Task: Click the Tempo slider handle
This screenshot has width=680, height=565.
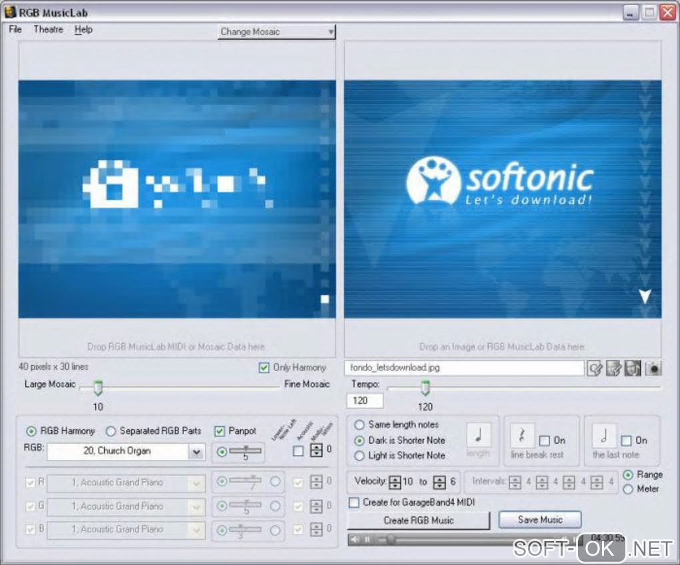Action: click(x=425, y=388)
